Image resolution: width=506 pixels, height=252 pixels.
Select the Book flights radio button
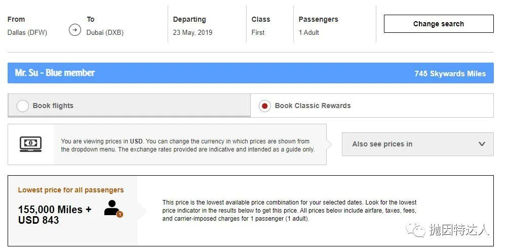tap(23, 106)
